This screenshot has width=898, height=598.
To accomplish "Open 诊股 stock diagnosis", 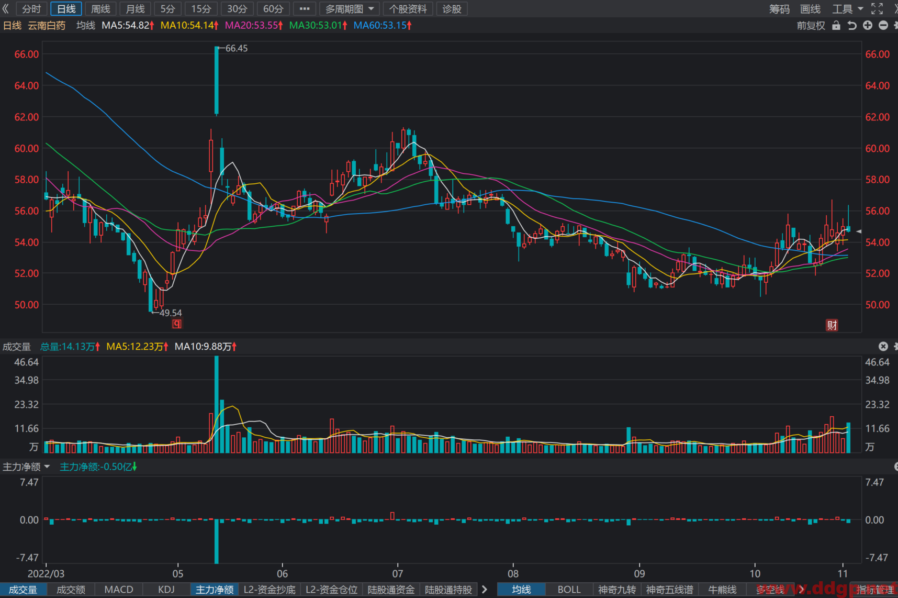I will (x=452, y=9).
